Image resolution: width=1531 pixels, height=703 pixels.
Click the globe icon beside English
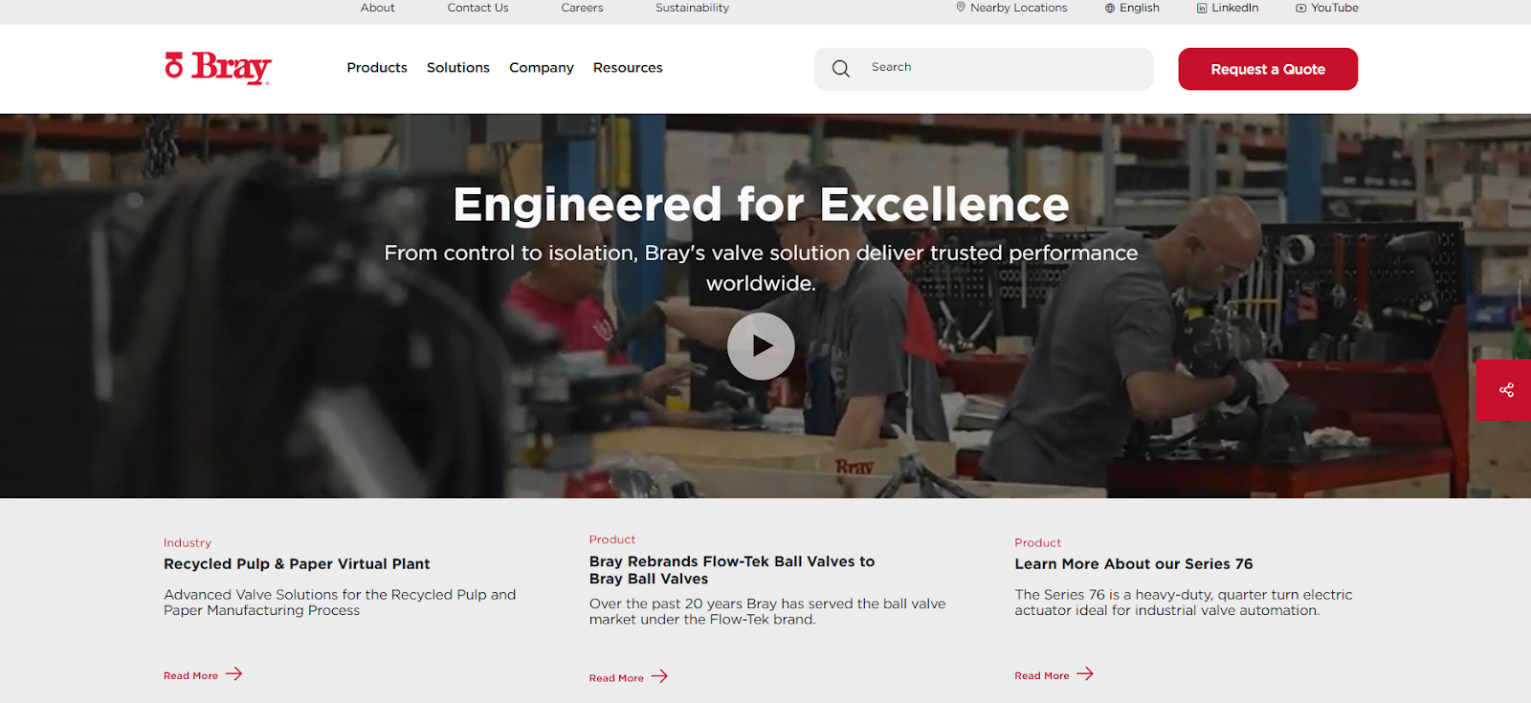(x=1110, y=8)
